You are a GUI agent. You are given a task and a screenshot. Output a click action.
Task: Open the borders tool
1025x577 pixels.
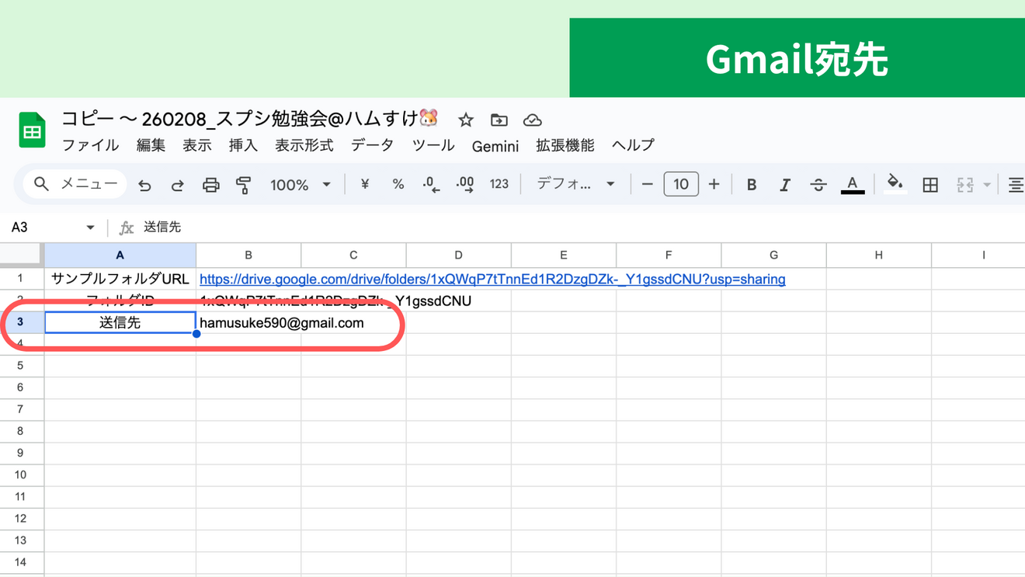click(x=930, y=185)
